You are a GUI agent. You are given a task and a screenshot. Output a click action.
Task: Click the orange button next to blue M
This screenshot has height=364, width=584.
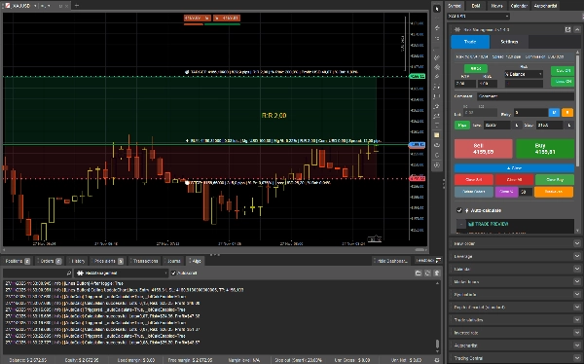tap(567, 113)
